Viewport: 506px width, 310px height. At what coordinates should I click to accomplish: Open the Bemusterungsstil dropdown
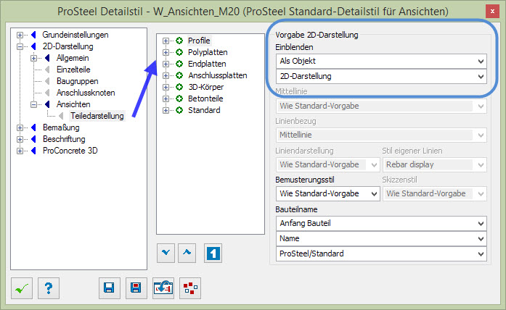pos(328,194)
